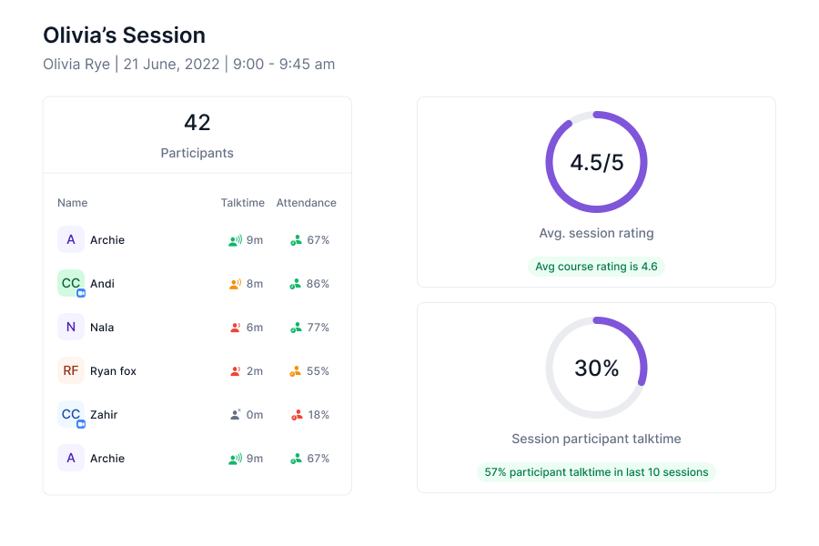The width and height of the screenshot is (819, 546).
Task: Select Nala's "N" avatar
Action: (x=71, y=327)
